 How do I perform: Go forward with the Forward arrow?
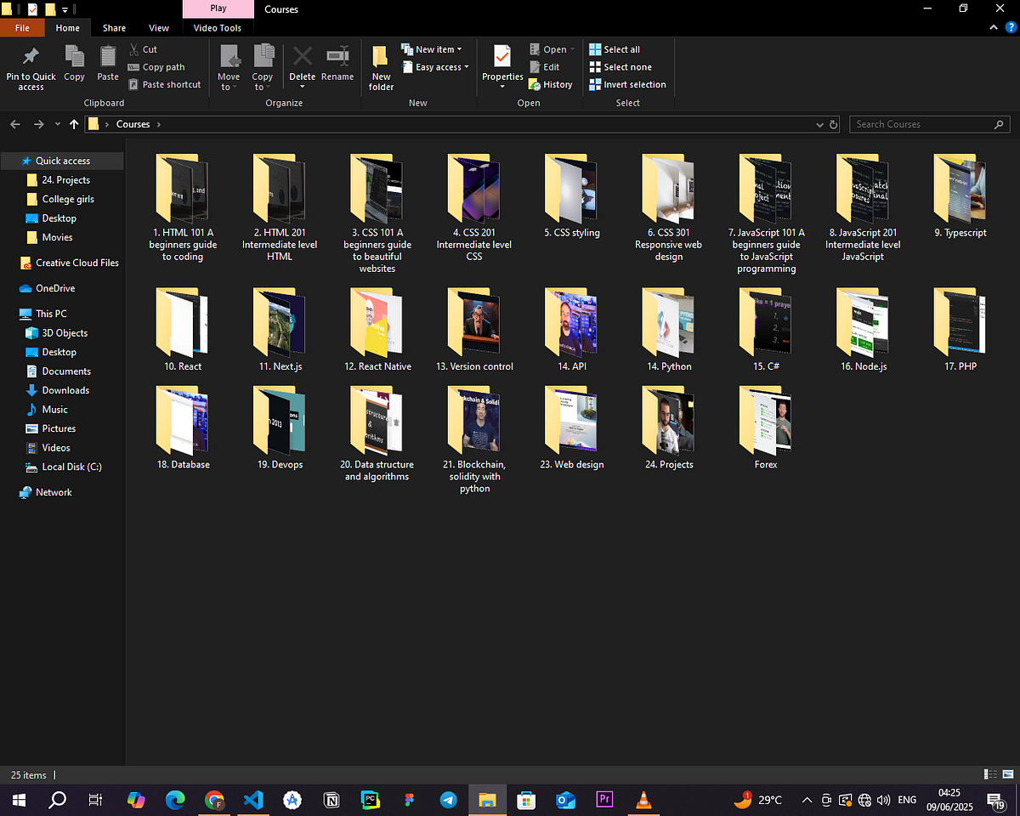(38, 124)
